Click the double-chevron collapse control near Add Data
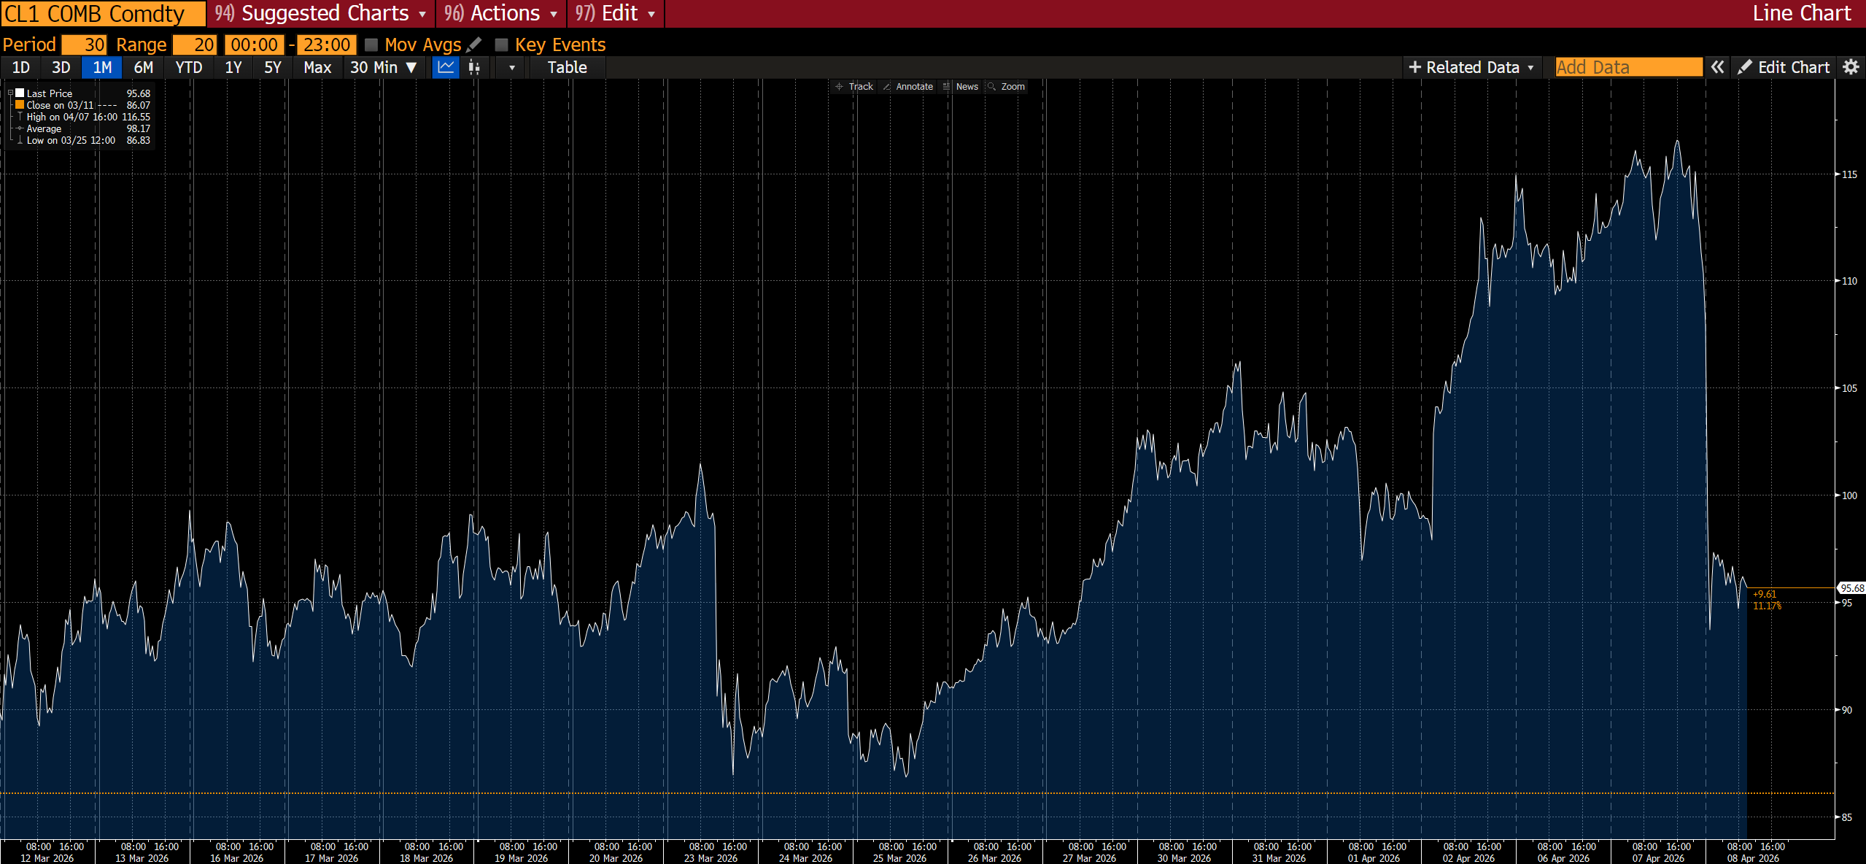This screenshot has height=864, width=1866. [x=1716, y=67]
